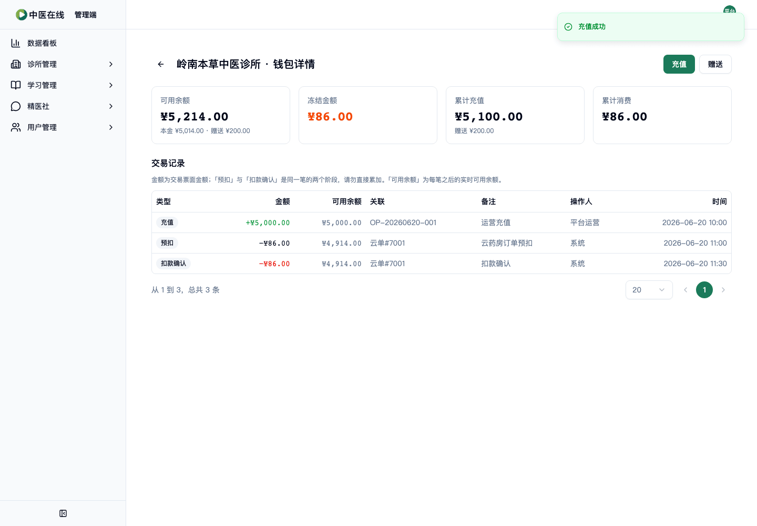Click the 充值成功 checkmark icon
This screenshot has width=757, height=526.
[568, 27]
